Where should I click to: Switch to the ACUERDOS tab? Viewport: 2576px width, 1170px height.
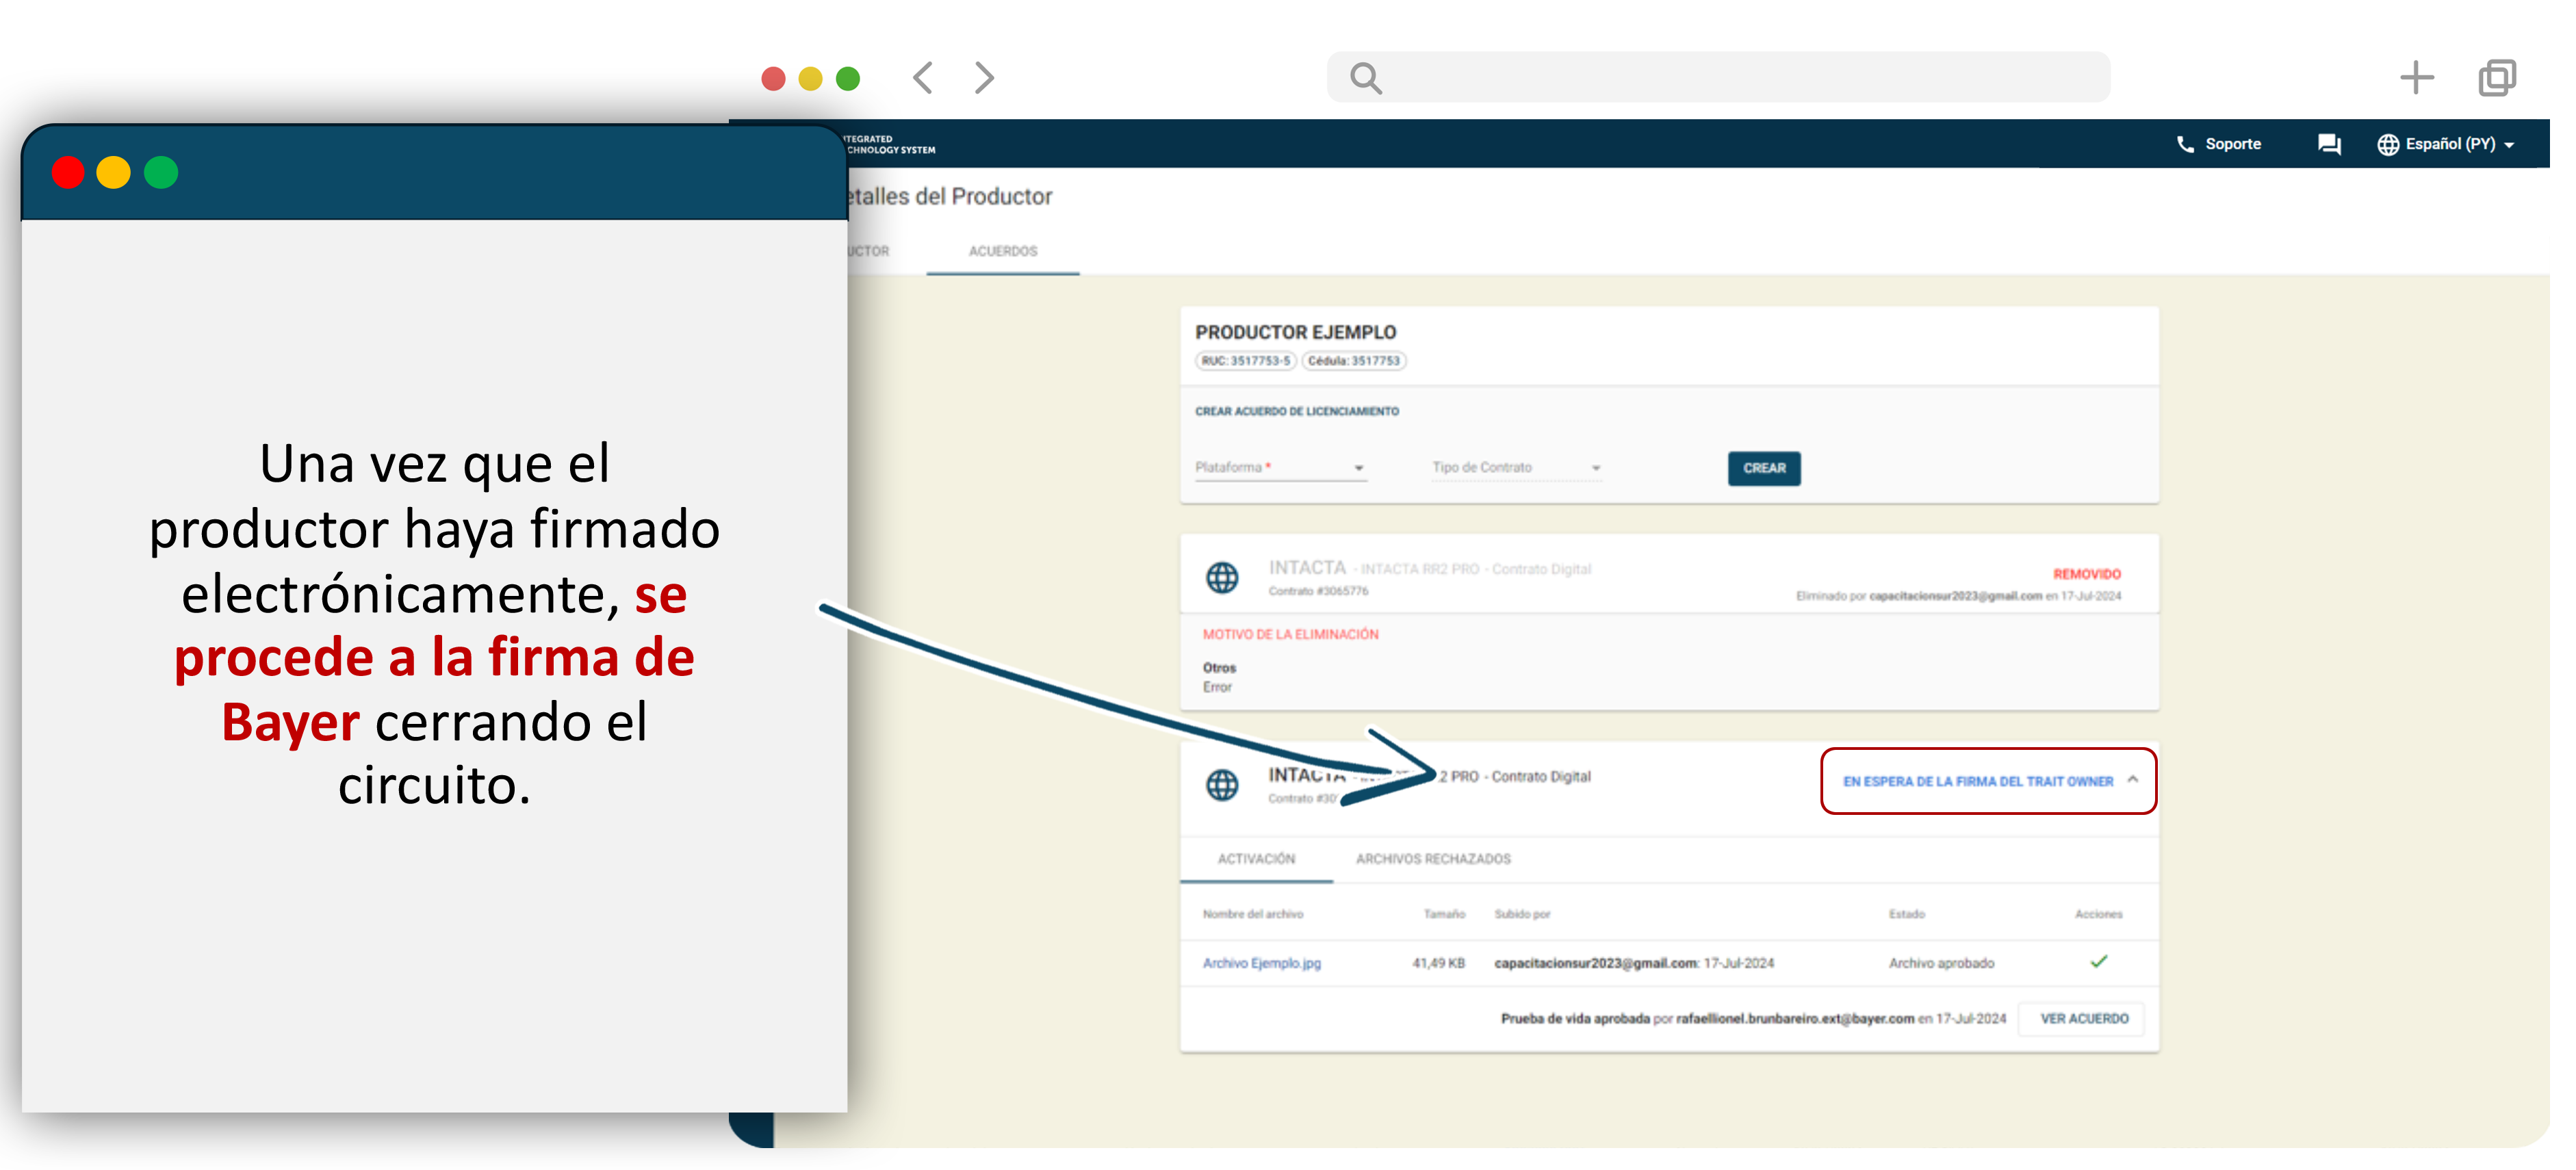point(1002,251)
